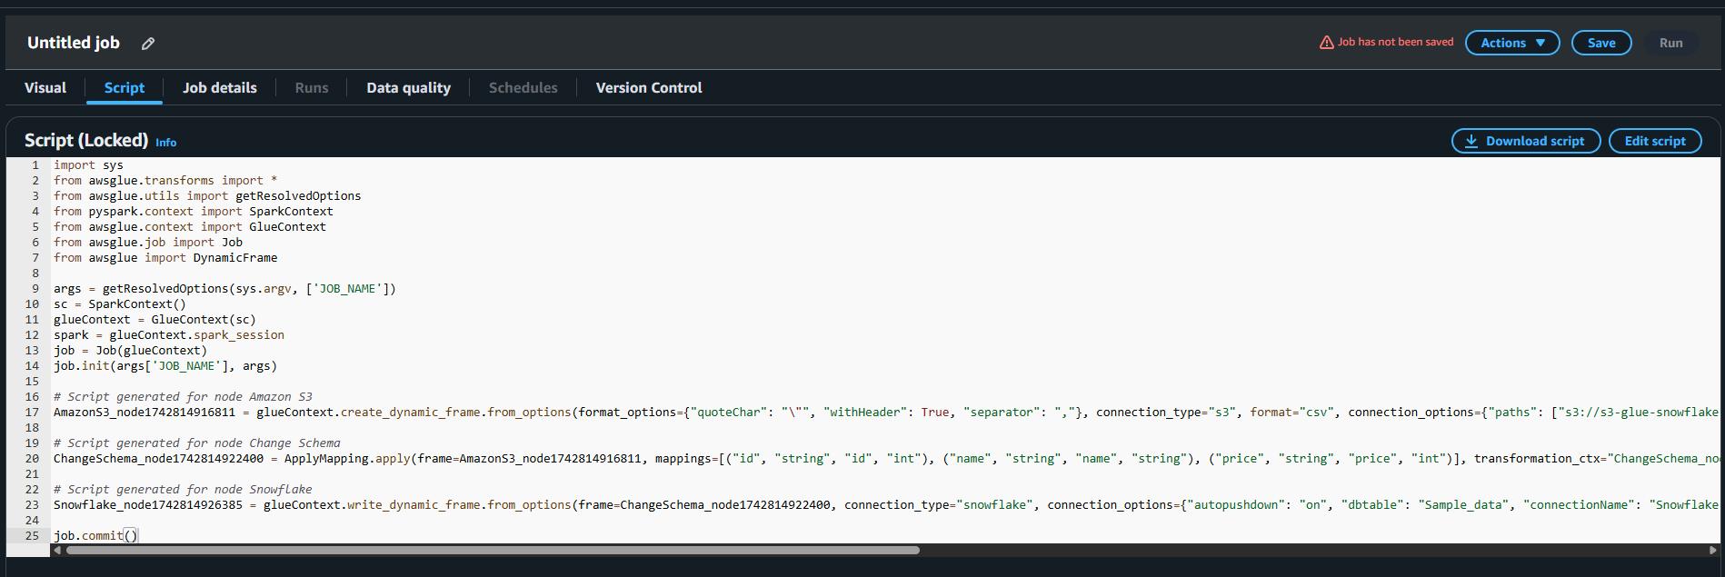1725x577 pixels.
Task: Click the Actions dropdown caret arrow
Action: (1541, 43)
